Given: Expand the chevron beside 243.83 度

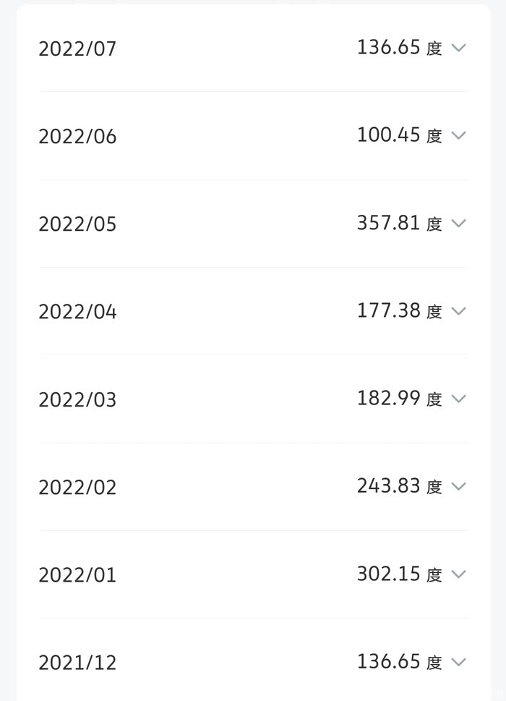Looking at the screenshot, I should coord(458,486).
